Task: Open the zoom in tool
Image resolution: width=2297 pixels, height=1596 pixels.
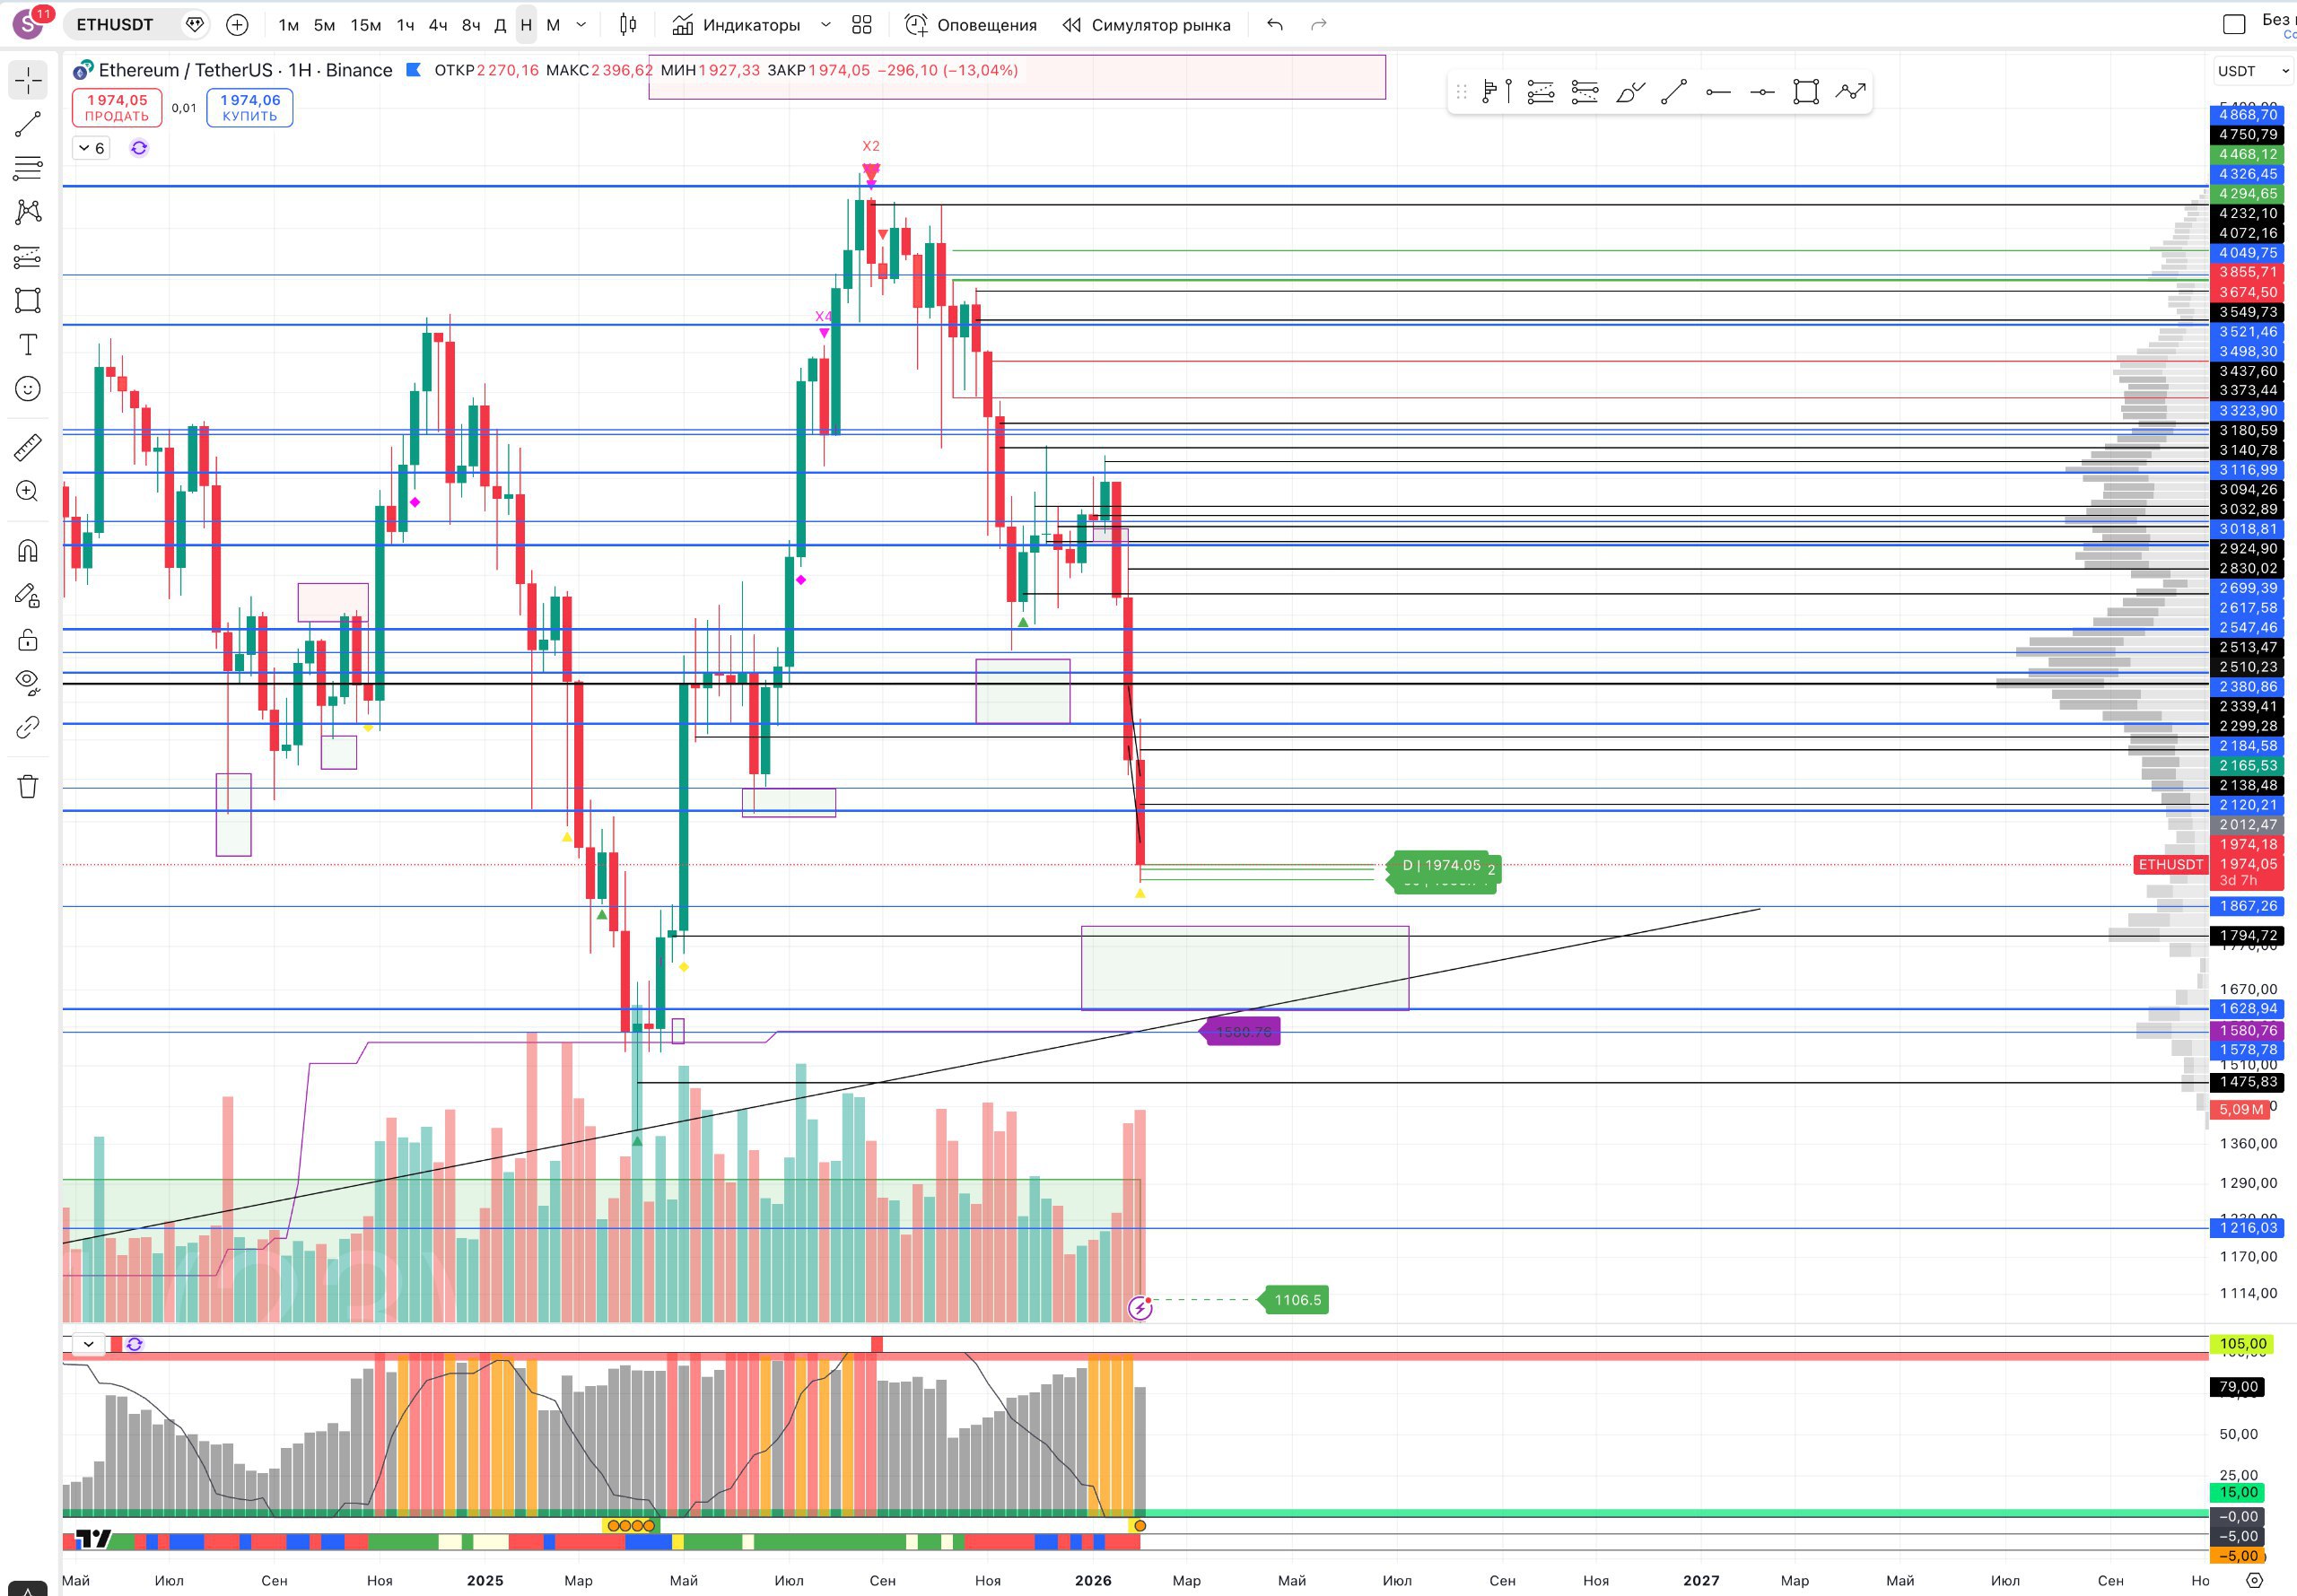Action: (x=28, y=491)
